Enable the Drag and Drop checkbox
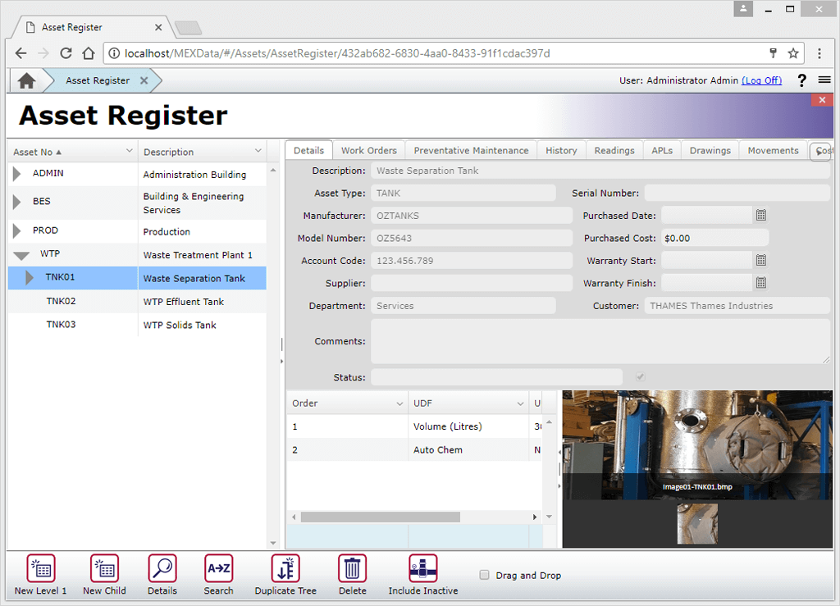This screenshot has width=840, height=606. click(484, 575)
